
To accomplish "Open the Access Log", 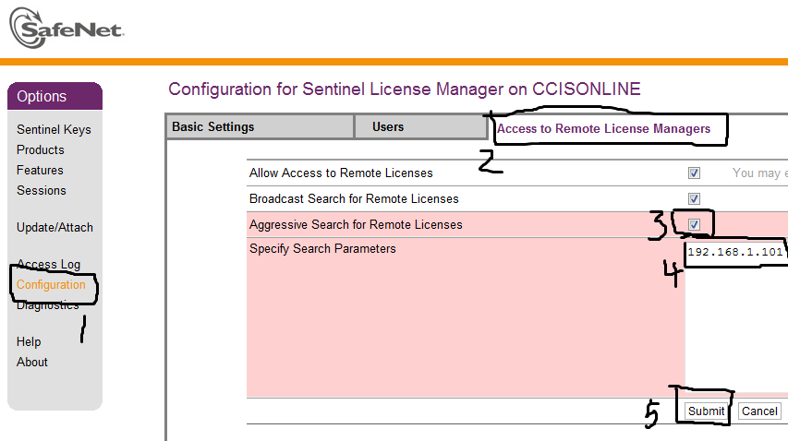I will pyautogui.click(x=48, y=264).
